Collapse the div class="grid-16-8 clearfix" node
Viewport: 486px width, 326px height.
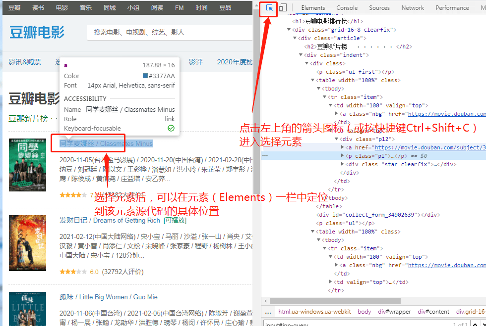(289, 30)
